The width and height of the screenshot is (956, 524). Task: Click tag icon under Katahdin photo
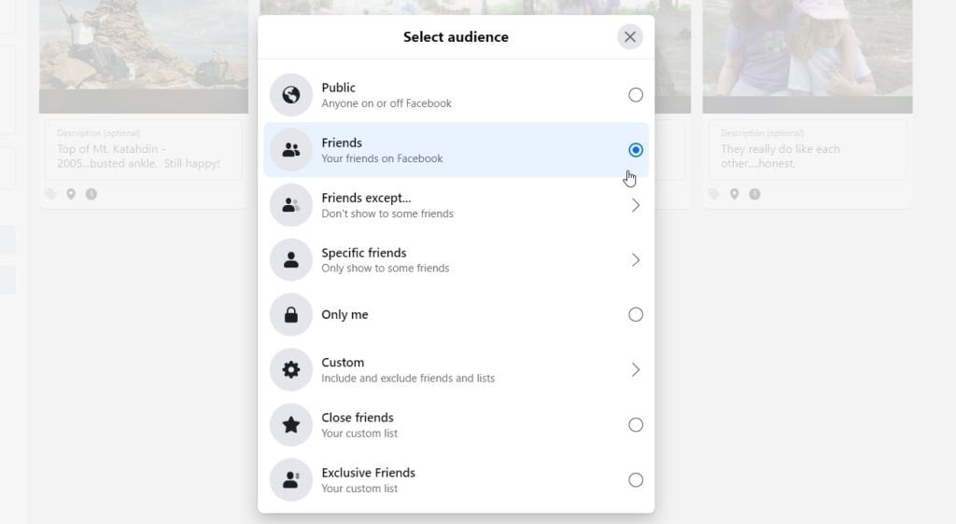point(50,194)
